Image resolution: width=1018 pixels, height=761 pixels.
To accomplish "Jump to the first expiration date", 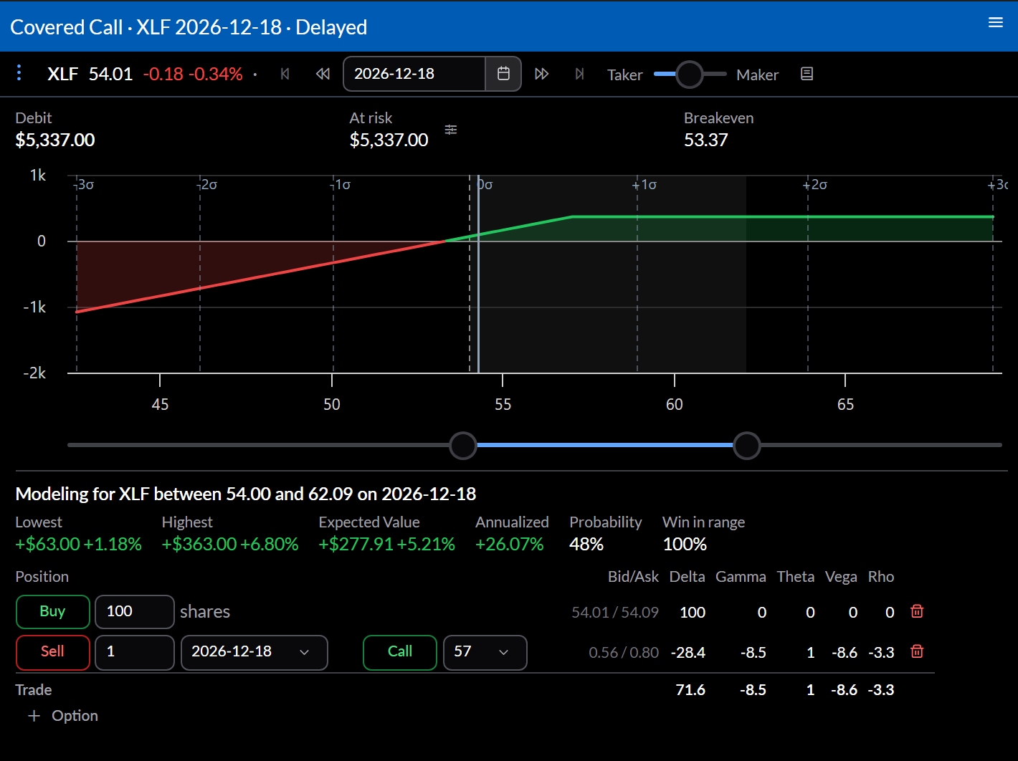I will click(285, 74).
